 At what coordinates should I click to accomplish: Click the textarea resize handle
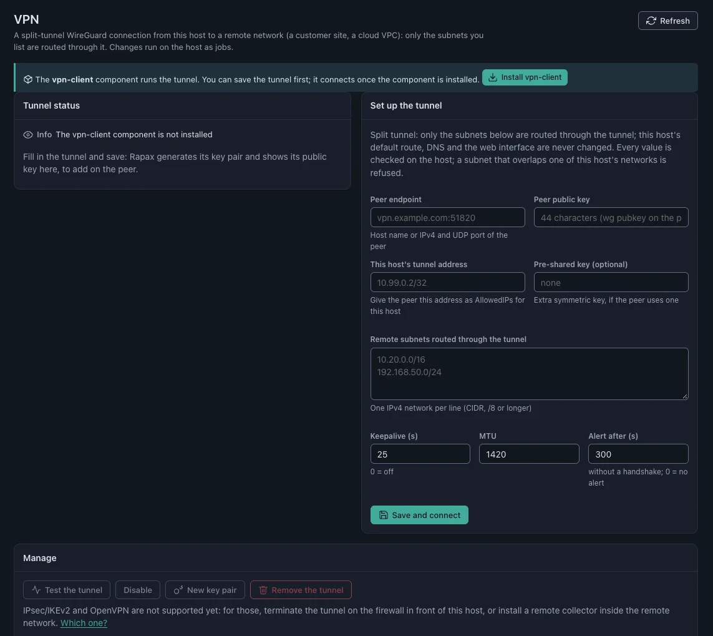685,396
